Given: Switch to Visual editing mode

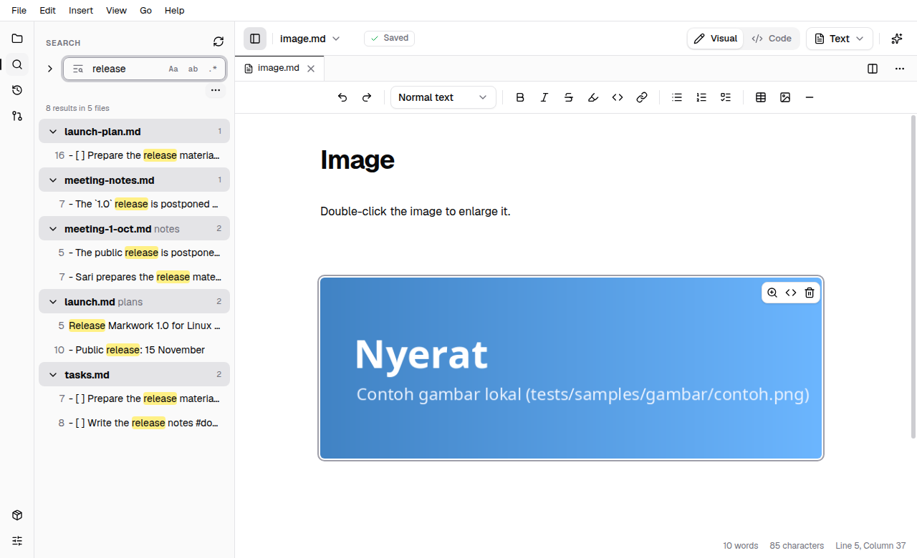Looking at the screenshot, I should [716, 39].
